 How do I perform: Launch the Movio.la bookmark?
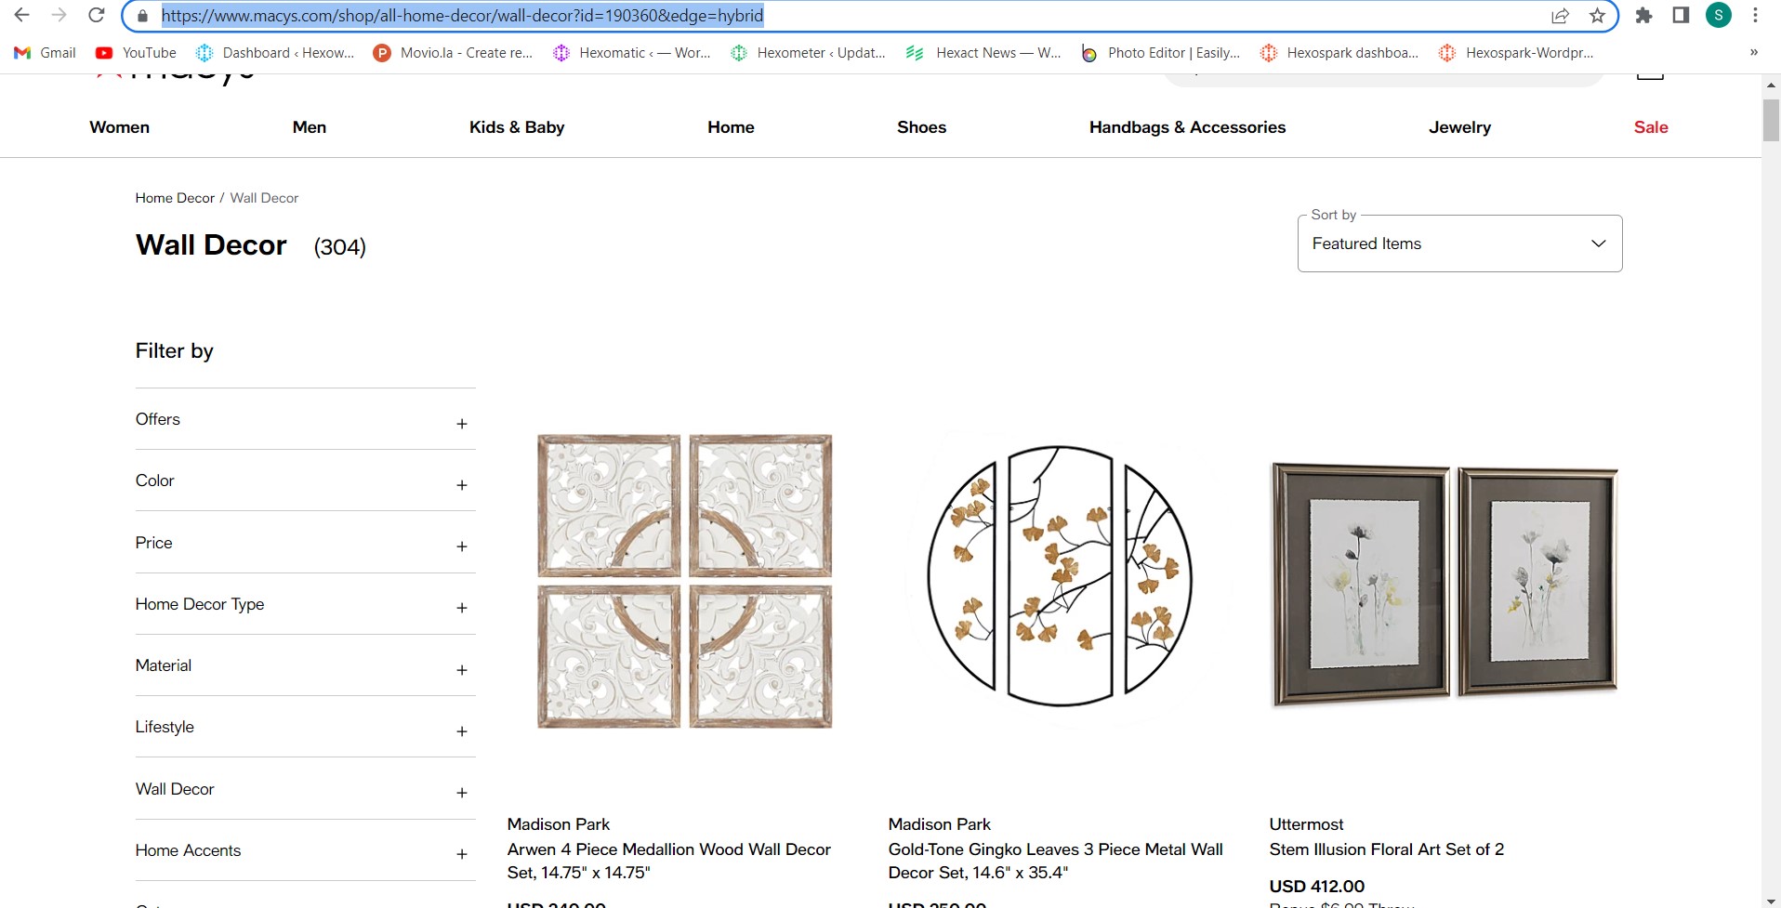[453, 53]
